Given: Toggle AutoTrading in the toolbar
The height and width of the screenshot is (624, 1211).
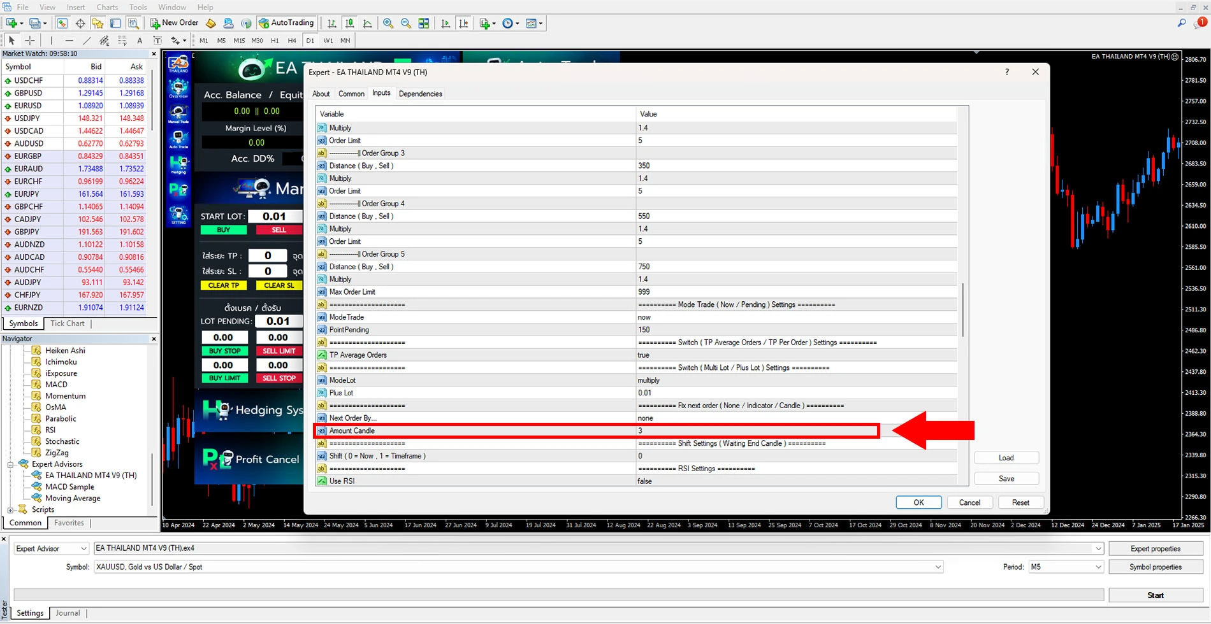Looking at the screenshot, I should coord(286,23).
